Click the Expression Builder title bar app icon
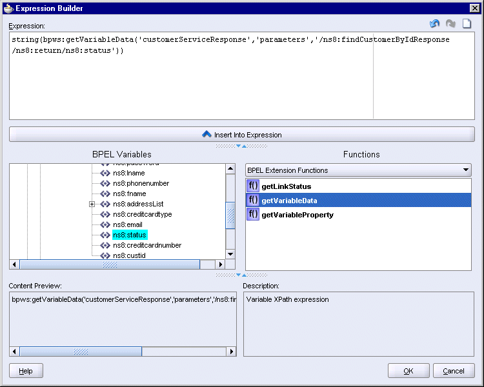Image resolution: width=484 pixels, height=387 pixels. [x=8, y=8]
